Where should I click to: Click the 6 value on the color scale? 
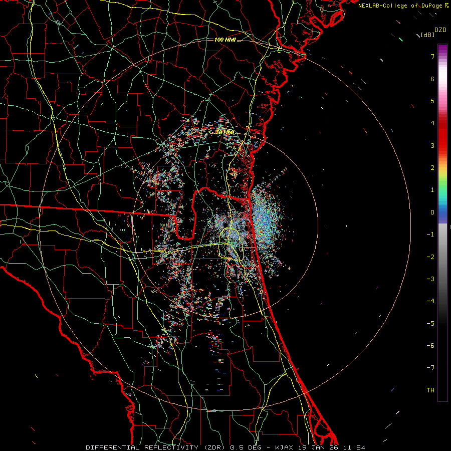(x=432, y=79)
